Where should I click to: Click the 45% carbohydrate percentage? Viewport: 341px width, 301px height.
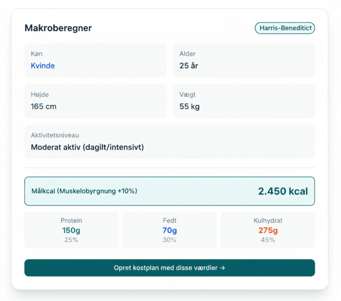(268, 240)
